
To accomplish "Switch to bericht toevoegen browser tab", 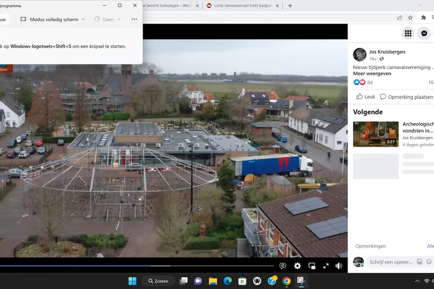I will click(167, 6).
